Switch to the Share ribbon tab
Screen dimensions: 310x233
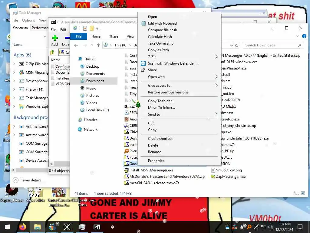pyautogui.click(x=114, y=36)
